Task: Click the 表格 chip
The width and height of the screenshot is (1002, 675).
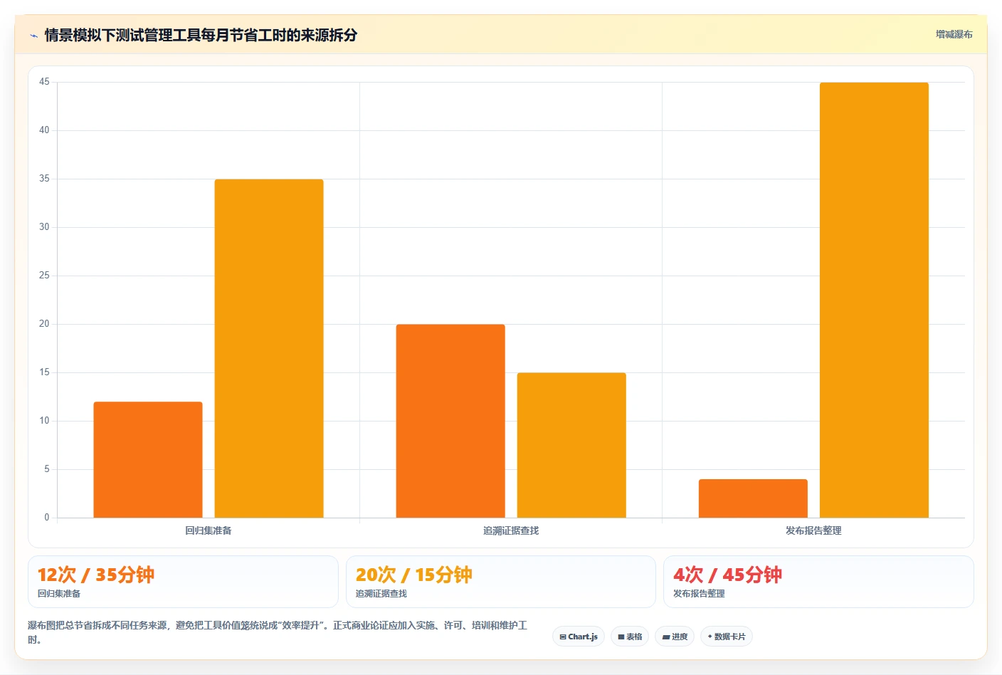Action: click(x=630, y=637)
